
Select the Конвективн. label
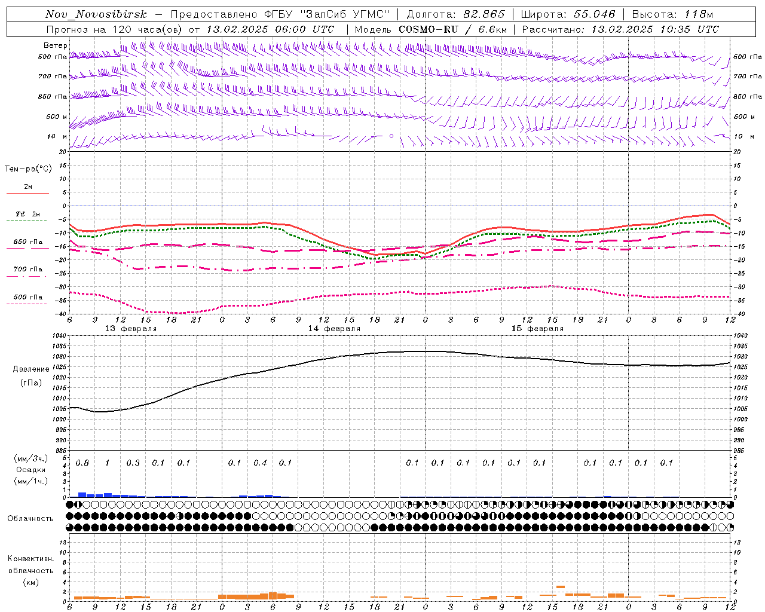pos(30,559)
